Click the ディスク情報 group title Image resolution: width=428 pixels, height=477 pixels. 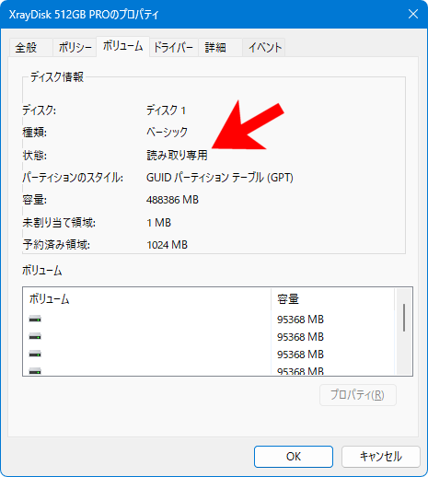tap(57, 76)
